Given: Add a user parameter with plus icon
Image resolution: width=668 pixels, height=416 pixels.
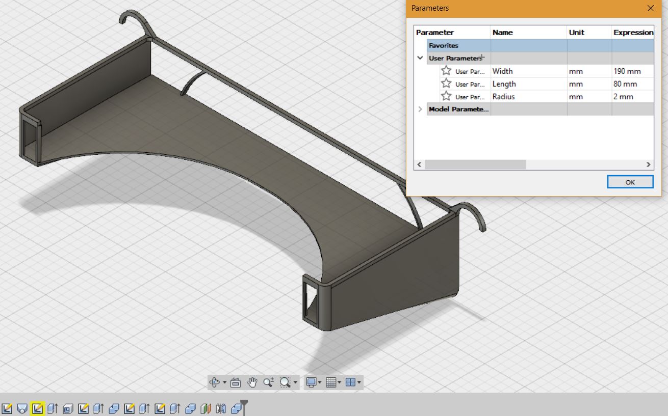Looking at the screenshot, I should point(482,58).
